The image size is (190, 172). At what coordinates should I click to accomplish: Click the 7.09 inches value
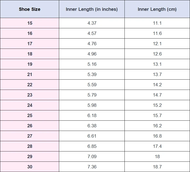click(92, 156)
